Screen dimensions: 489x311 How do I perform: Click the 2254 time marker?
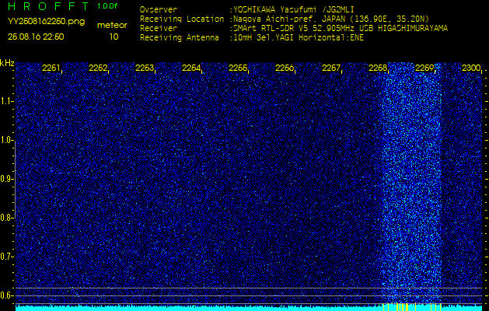[x=191, y=68]
